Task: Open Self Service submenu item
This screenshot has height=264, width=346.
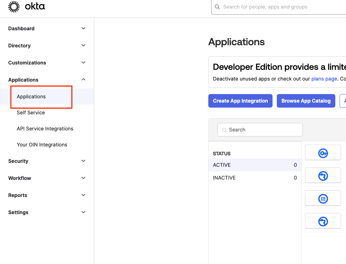Action: click(31, 113)
